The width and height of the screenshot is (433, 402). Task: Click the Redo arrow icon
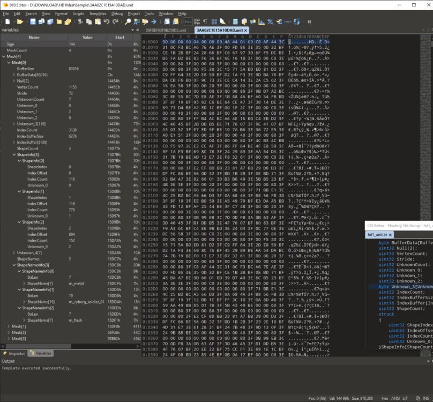[115, 21]
